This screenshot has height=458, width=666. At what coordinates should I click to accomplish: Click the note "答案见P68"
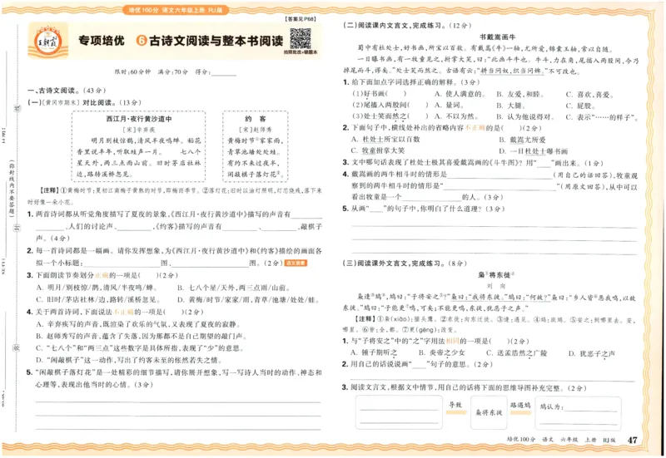pos(301,19)
